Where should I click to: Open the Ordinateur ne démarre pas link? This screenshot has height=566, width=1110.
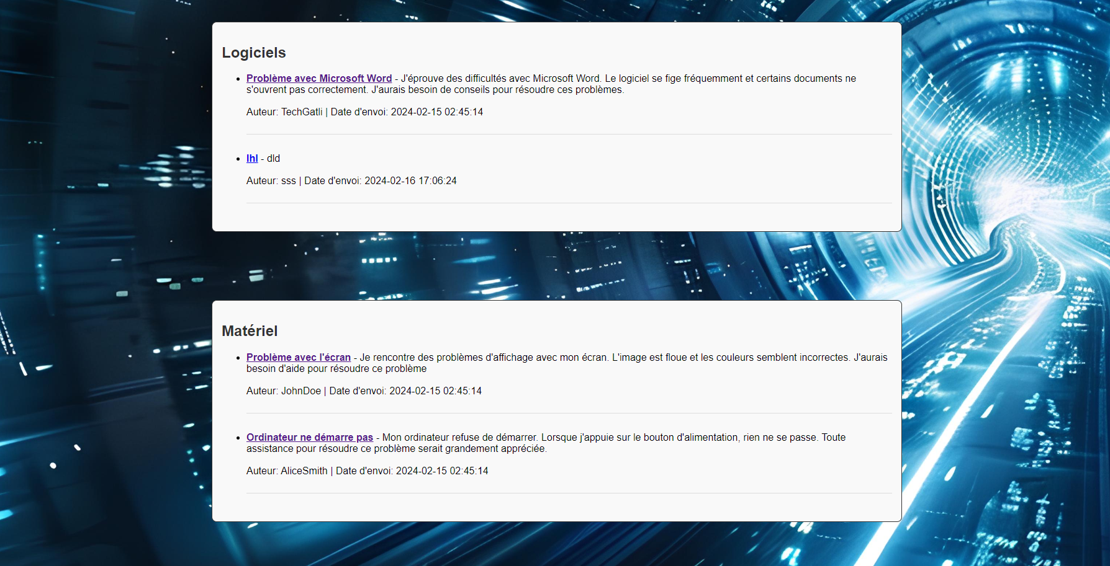coord(309,437)
